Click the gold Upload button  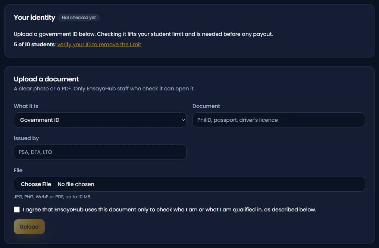pyautogui.click(x=29, y=227)
